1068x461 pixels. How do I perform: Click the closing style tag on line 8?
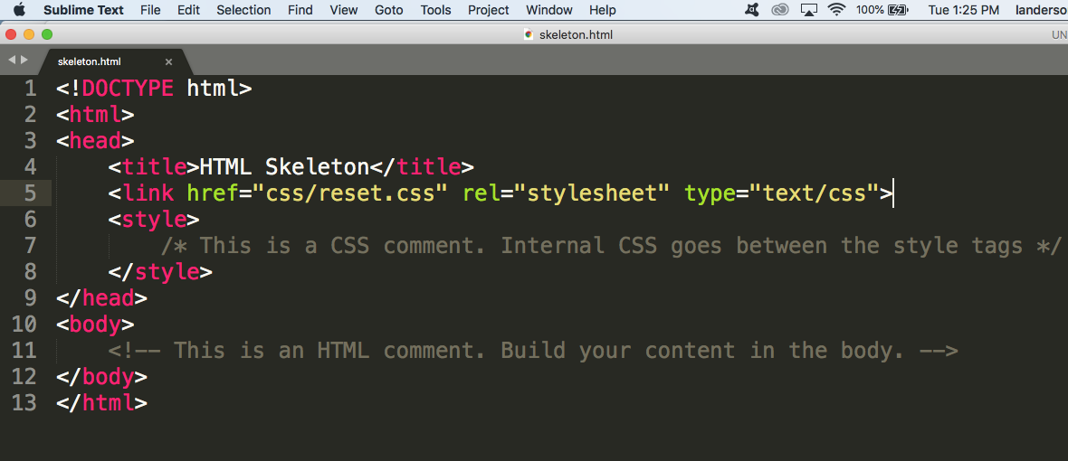160,272
